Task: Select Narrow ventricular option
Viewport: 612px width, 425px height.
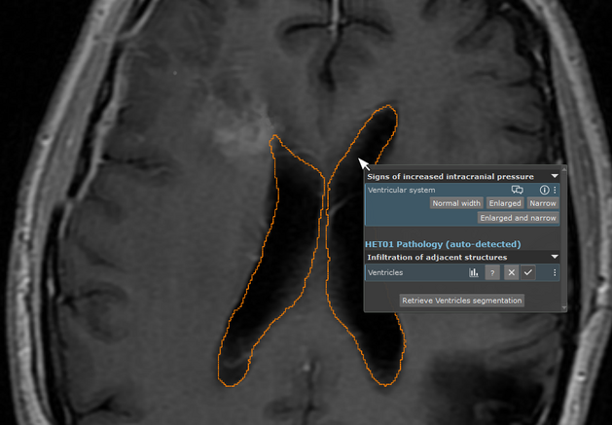Action: coord(542,204)
